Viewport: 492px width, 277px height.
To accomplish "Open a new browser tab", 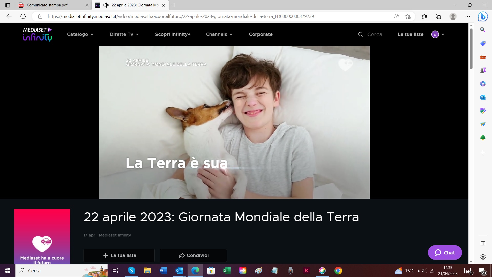I will (174, 5).
